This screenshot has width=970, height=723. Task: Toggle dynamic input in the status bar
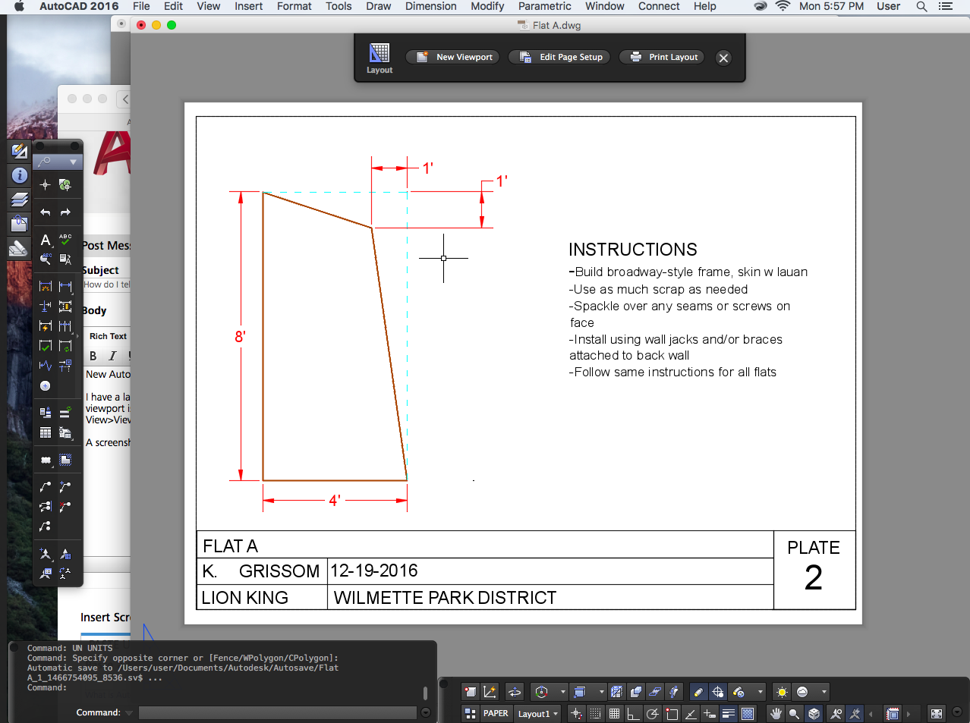(710, 714)
